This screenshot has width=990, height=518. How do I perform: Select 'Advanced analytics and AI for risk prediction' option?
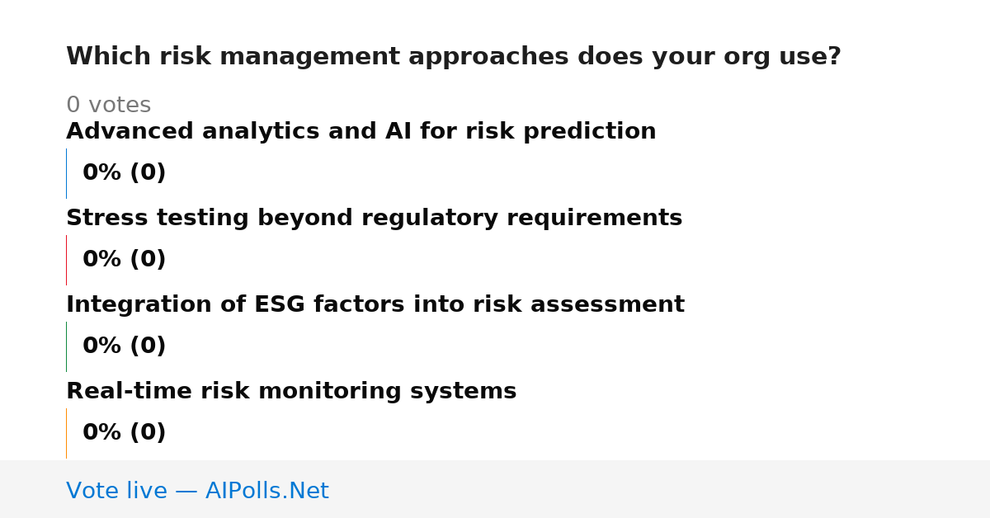point(361,132)
